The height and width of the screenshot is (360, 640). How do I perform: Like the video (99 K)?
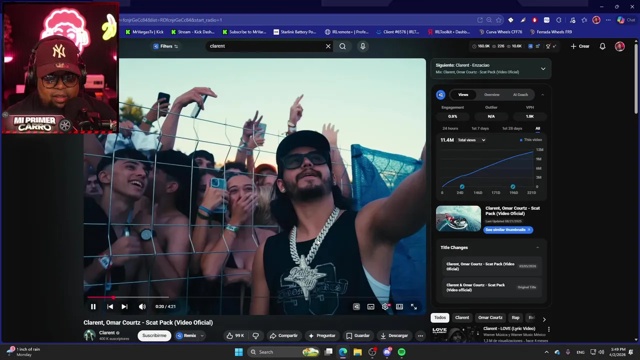(235, 335)
